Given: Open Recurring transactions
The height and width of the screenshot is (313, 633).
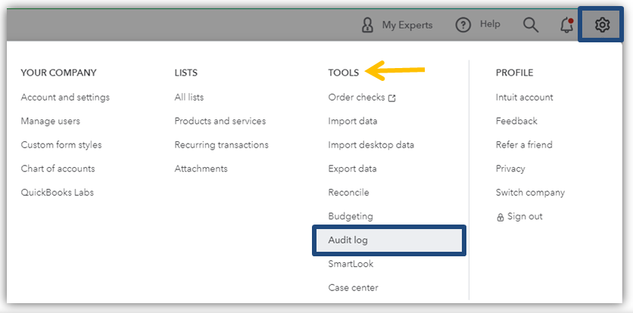Looking at the screenshot, I should click(221, 145).
